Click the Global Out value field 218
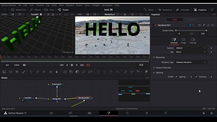This screenshot has width=217, height=122. (203, 34)
